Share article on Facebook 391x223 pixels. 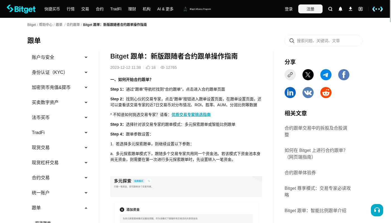(344, 75)
